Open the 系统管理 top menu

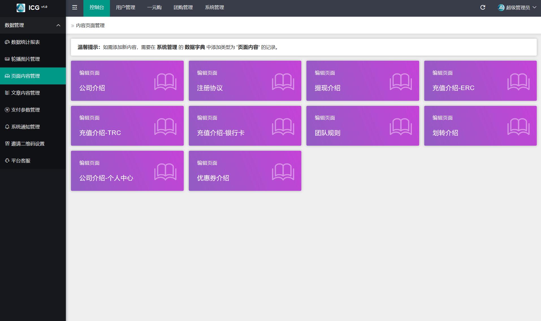click(x=215, y=8)
